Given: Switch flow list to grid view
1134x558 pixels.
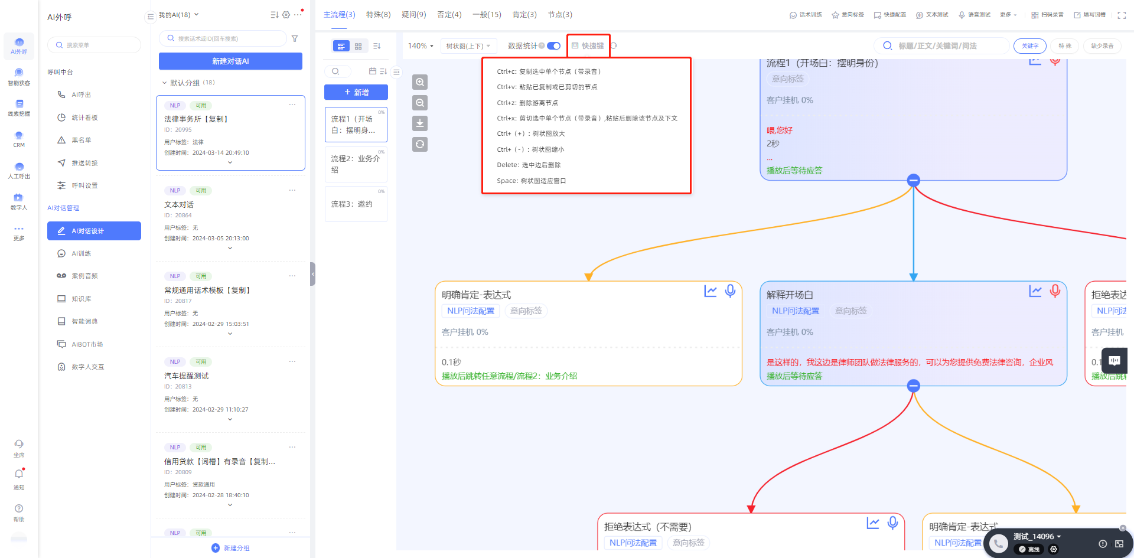Looking at the screenshot, I should pyautogui.click(x=358, y=46).
